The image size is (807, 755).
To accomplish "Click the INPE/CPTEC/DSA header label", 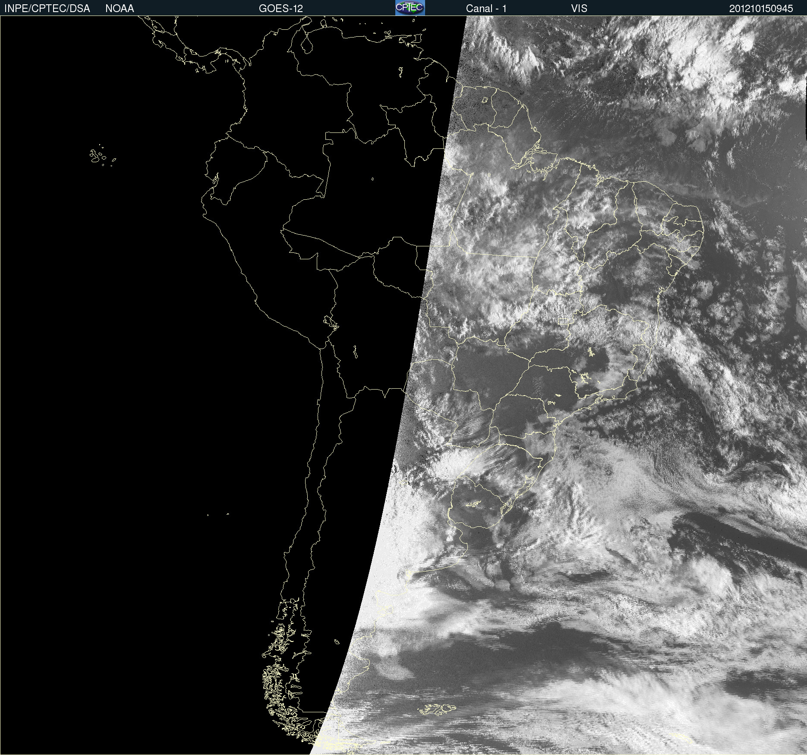I will tap(47, 9).
